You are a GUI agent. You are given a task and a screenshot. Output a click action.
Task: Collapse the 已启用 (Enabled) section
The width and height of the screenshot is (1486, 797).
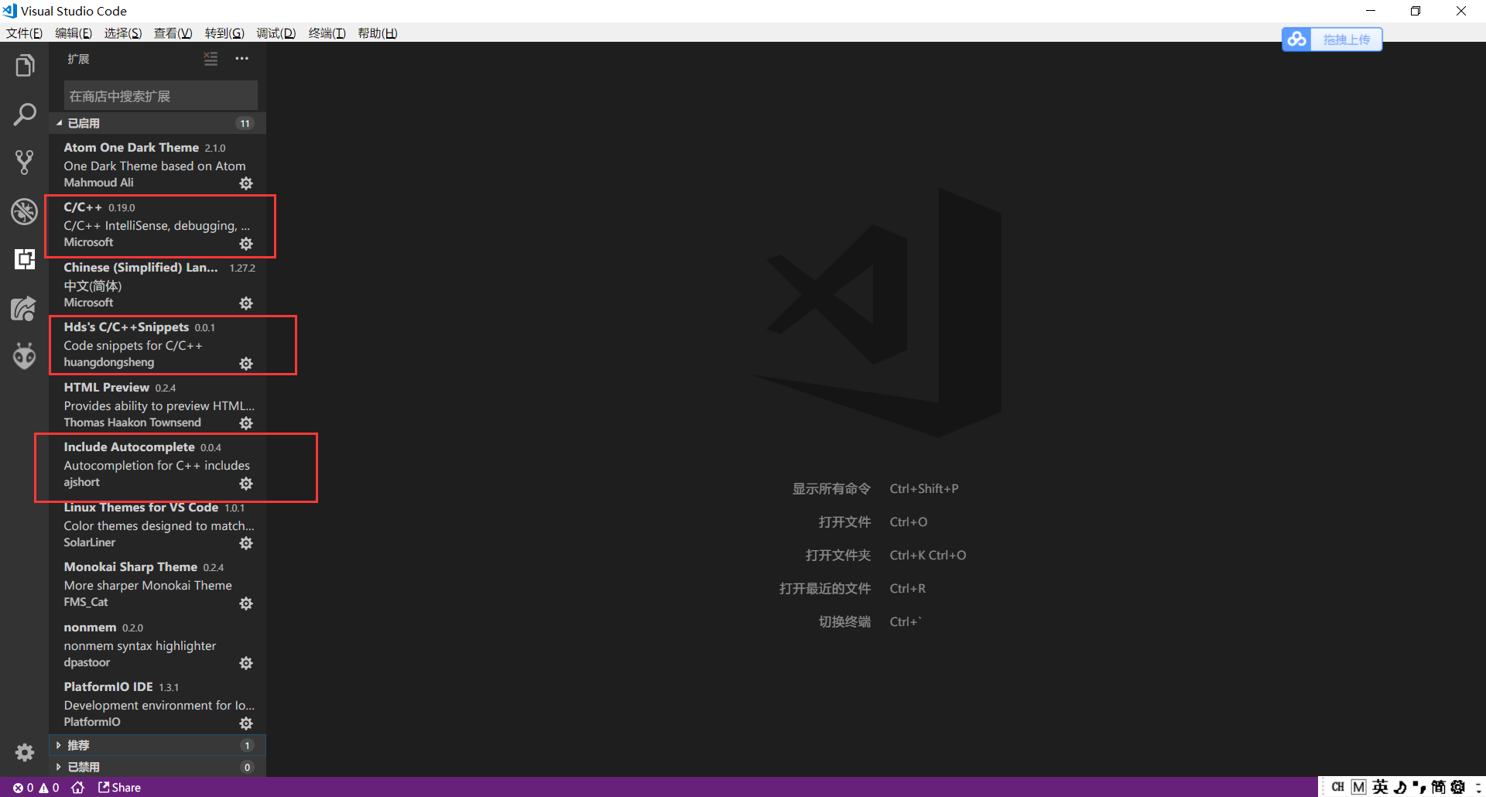coord(158,123)
